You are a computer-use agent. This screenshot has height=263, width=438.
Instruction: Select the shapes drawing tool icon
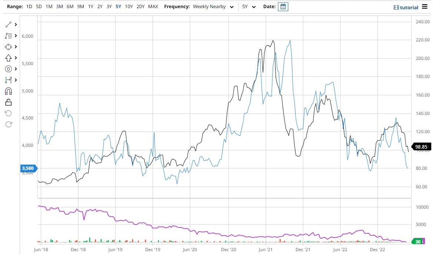(9, 47)
